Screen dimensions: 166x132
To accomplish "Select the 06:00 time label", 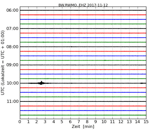I will pyautogui.click(x=13, y=10).
